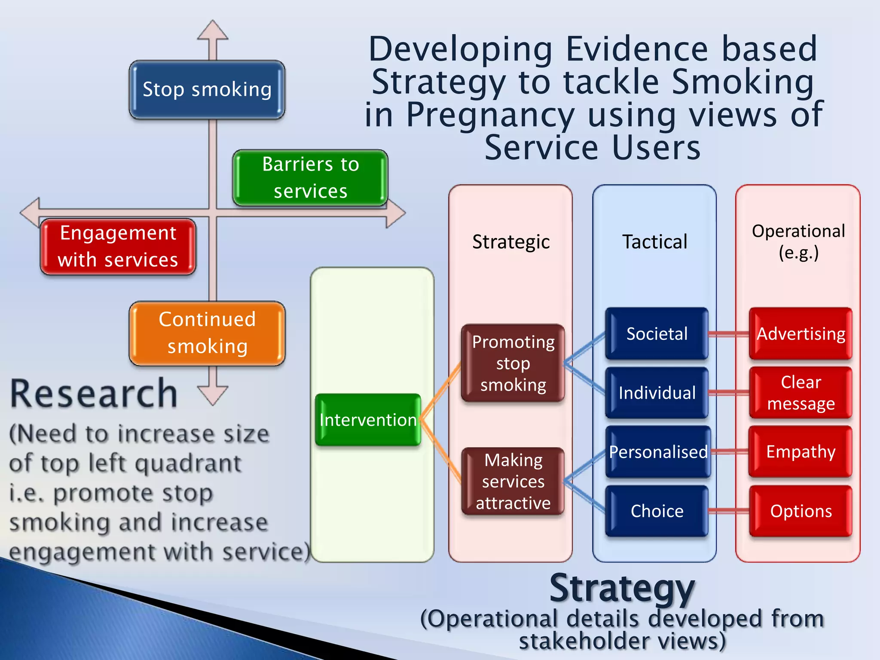The width and height of the screenshot is (880, 660).
Task: Select the green Barriers to services box
Action: click(310, 177)
